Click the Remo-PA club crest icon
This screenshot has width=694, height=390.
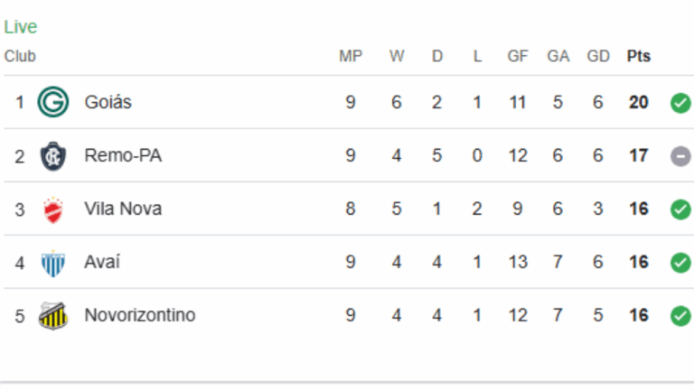point(52,155)
